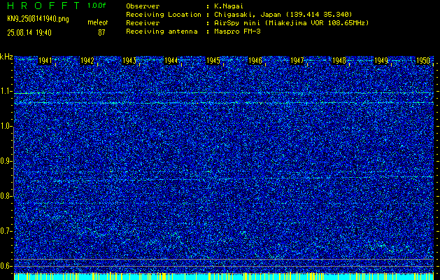Viewport: 440px width, 280px height.
Task: Click the meteor count value 87
Action: coord(101,33)
